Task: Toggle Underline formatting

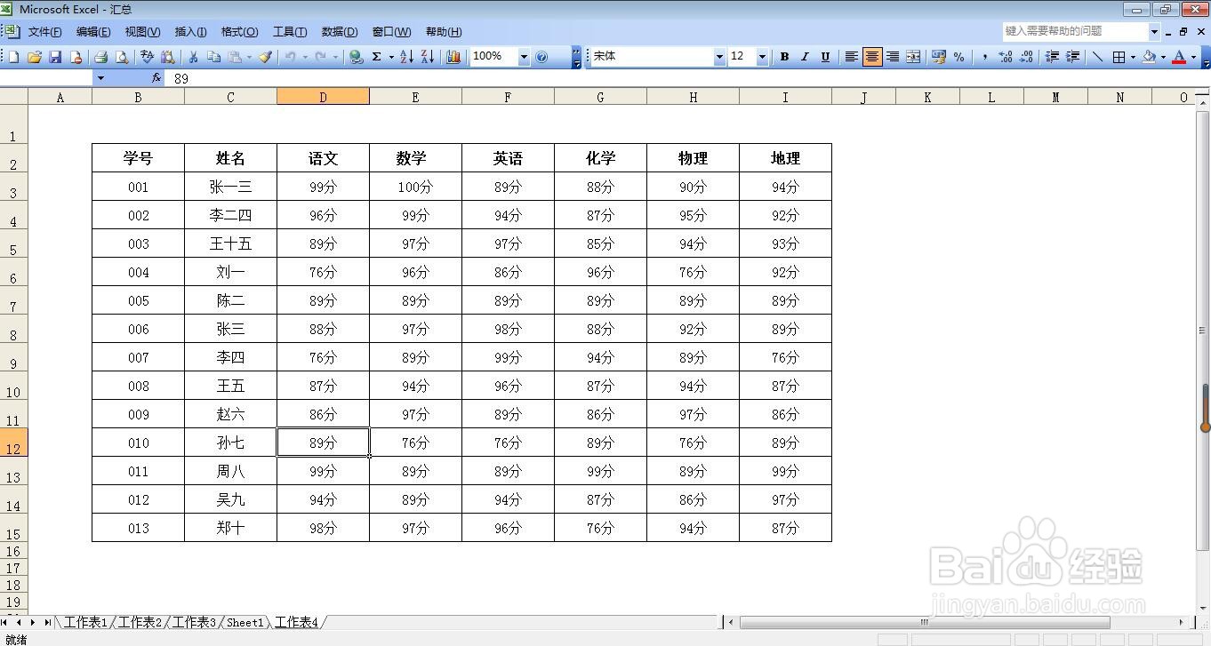Action: (x=825, y=56)
